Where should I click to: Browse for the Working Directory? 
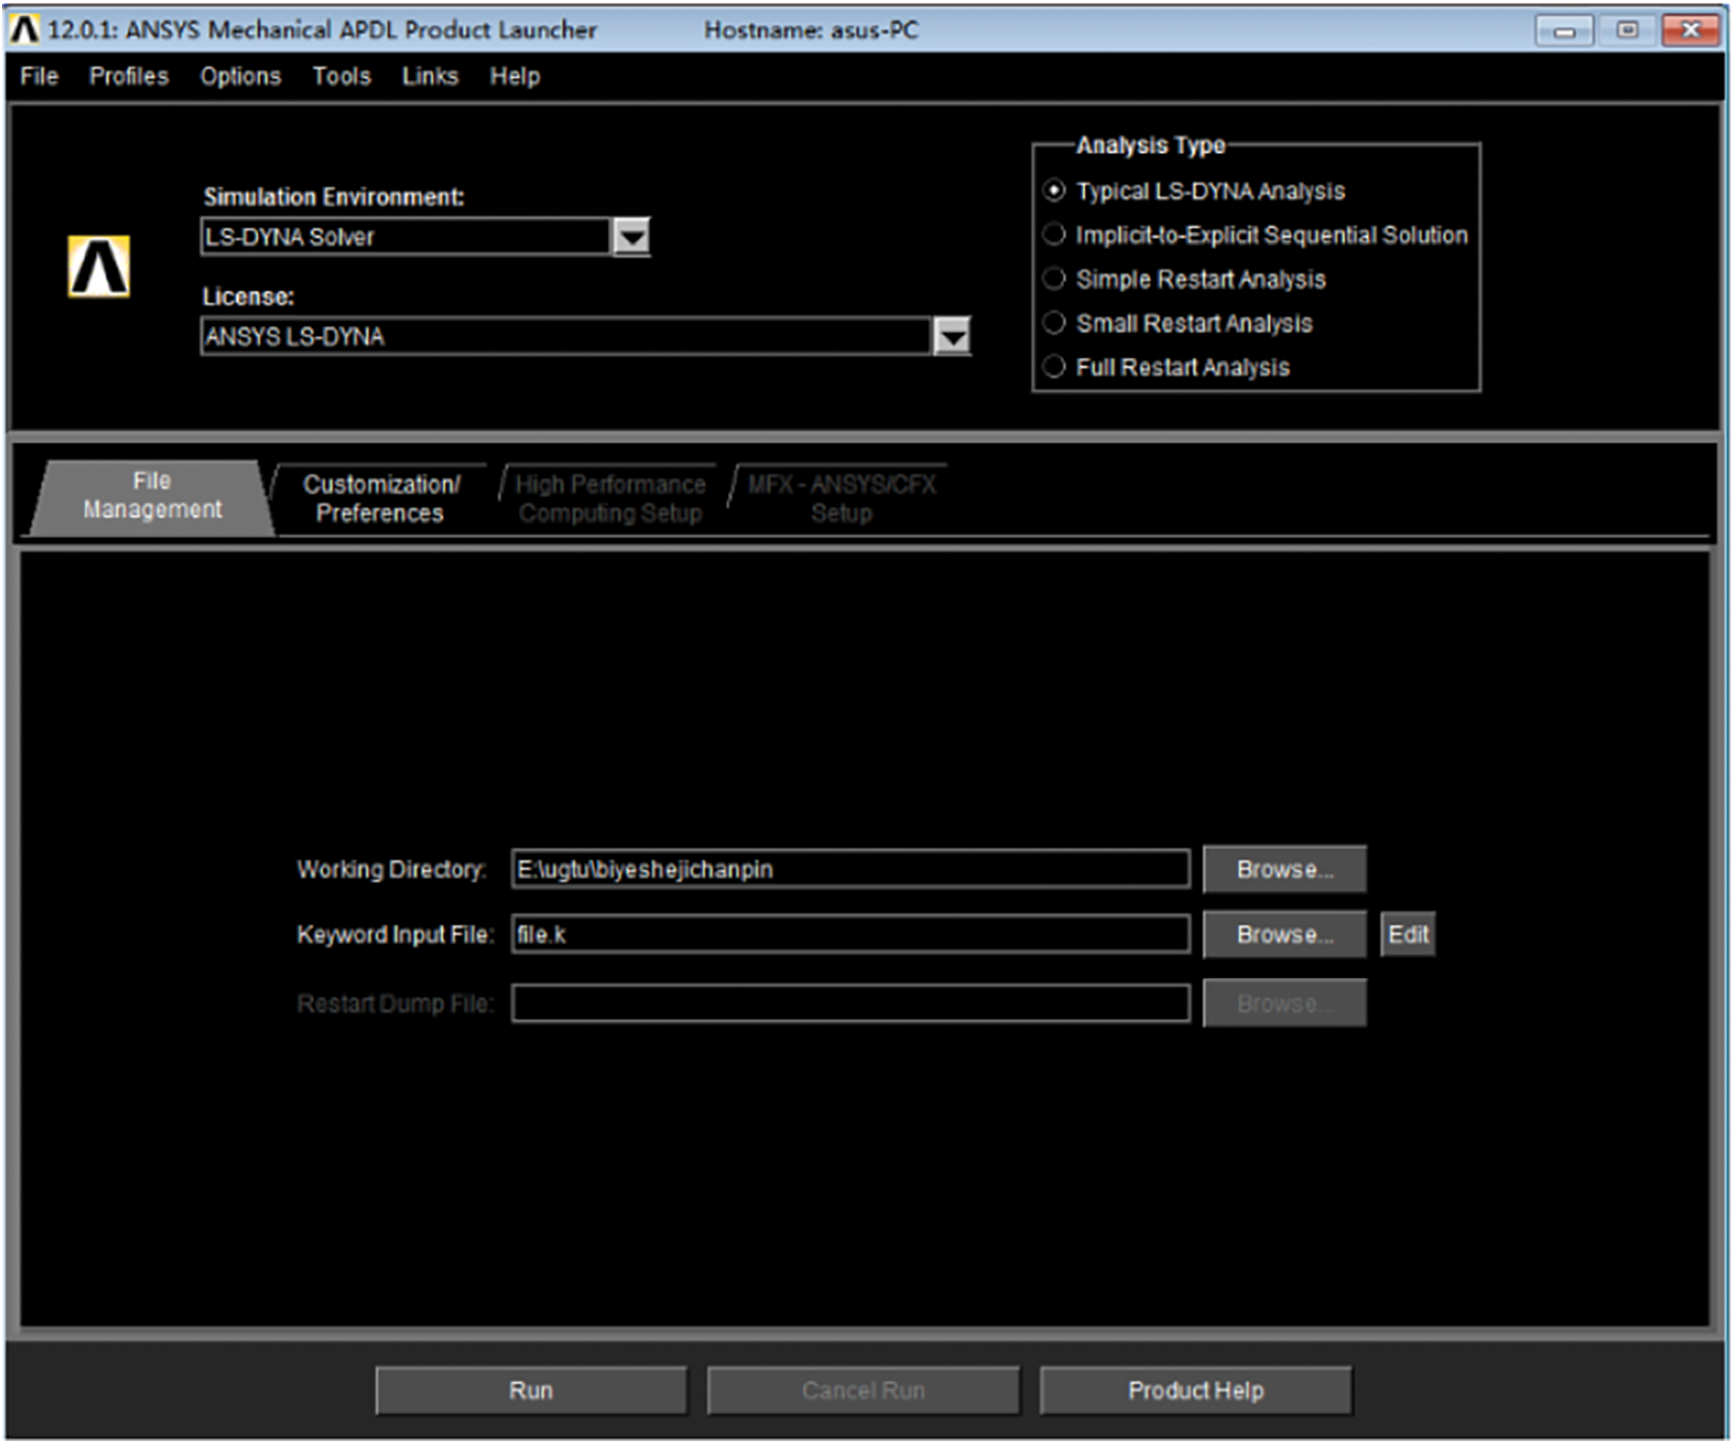click(1284, 869)
